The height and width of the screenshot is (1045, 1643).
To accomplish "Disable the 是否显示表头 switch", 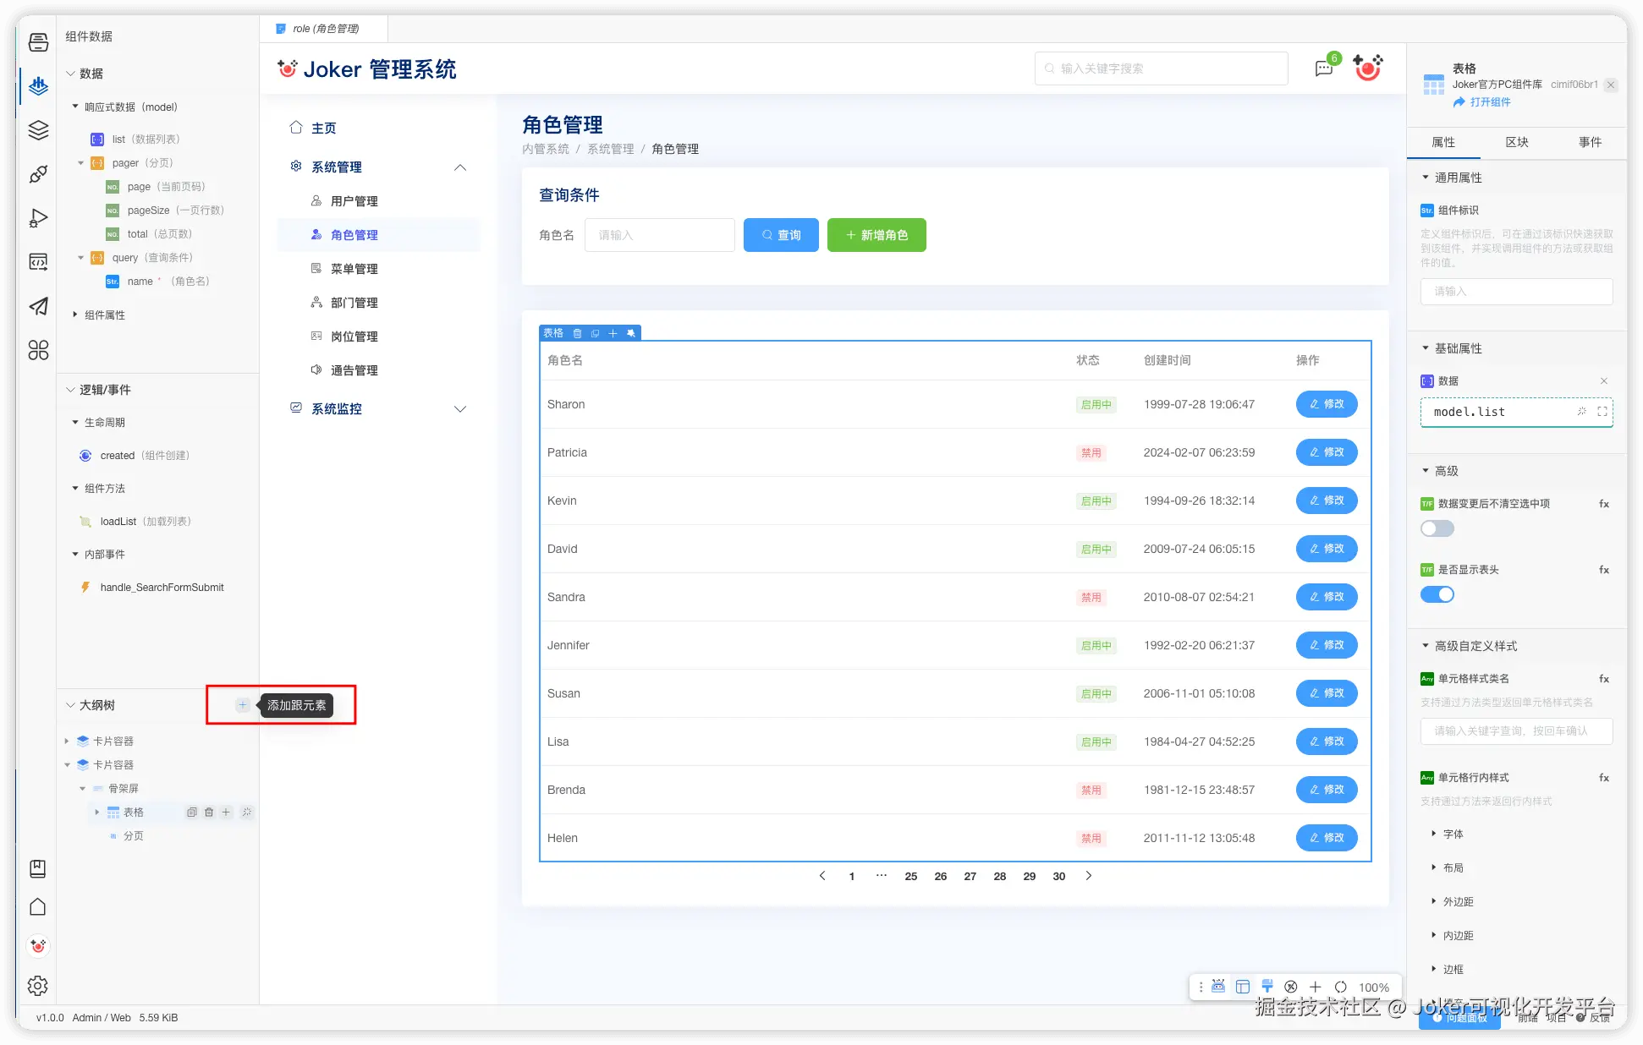I will pyautogui.click(x=1437, y=594).
